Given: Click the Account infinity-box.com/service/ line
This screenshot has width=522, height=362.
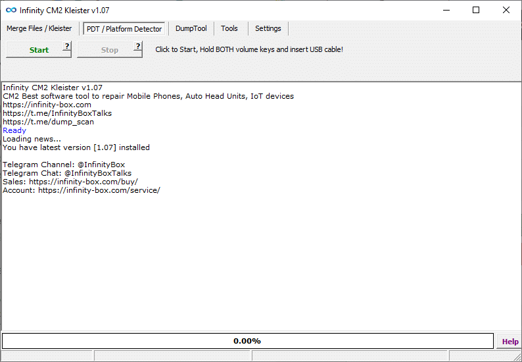Looking at the screenshot, I should [x=82, y=190].
